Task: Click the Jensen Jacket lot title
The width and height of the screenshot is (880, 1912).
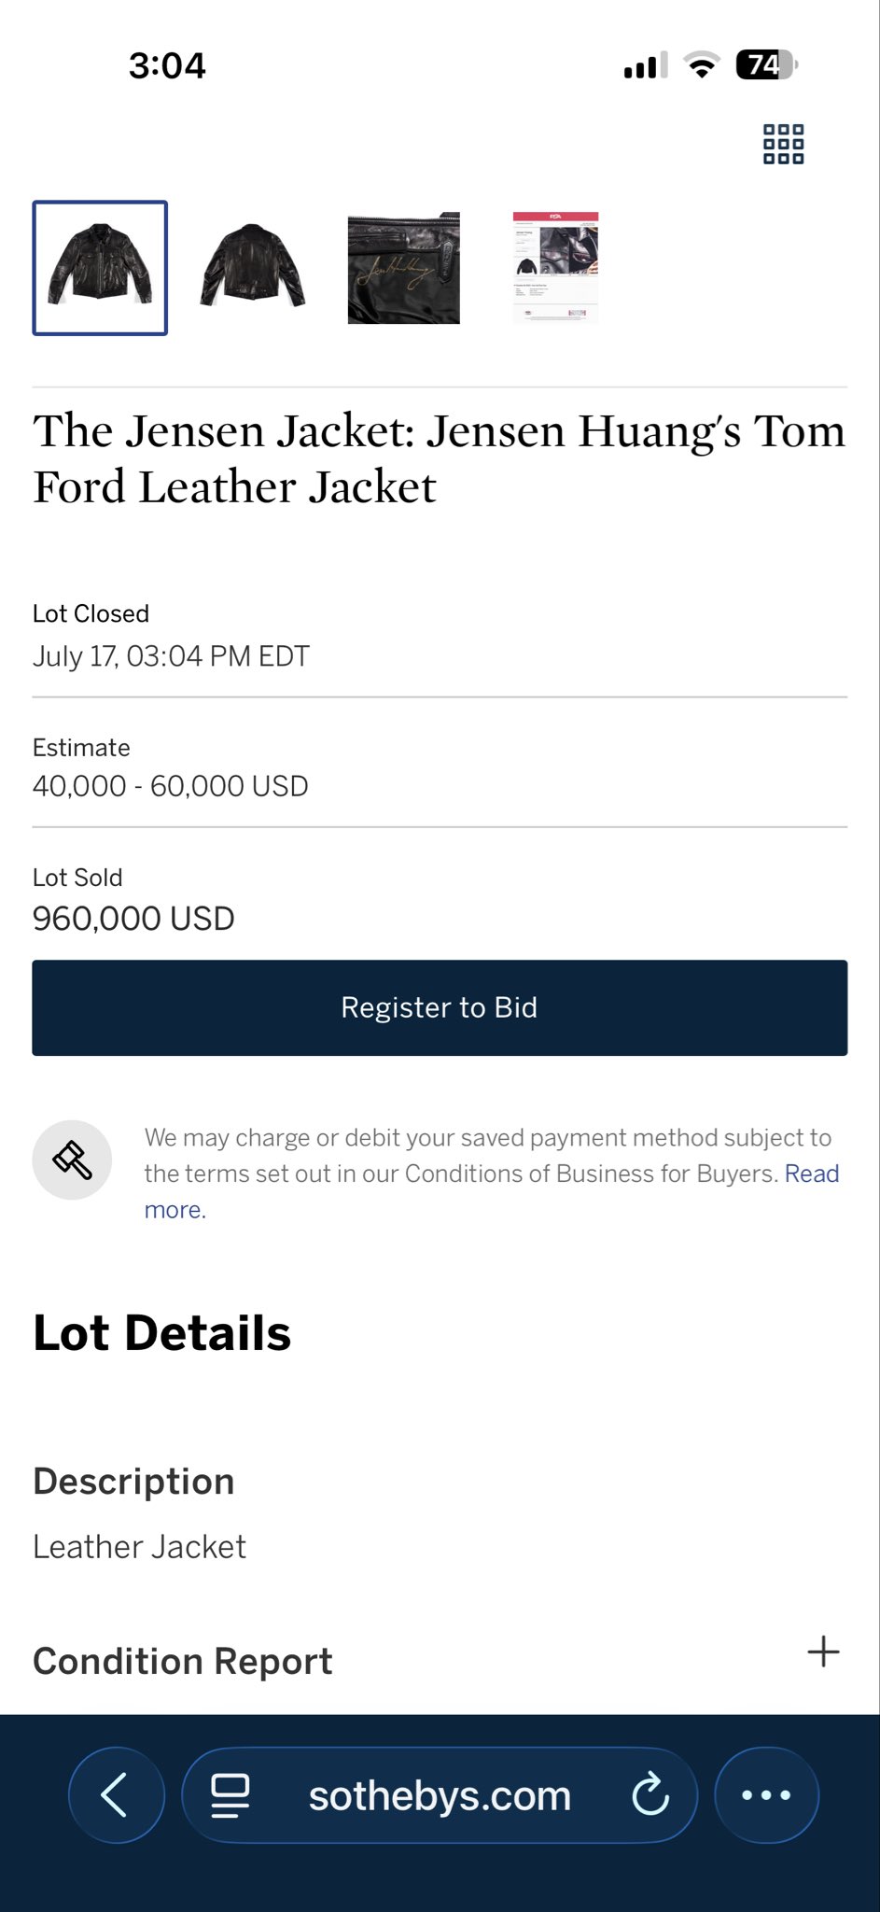Action: pos(440,459)
